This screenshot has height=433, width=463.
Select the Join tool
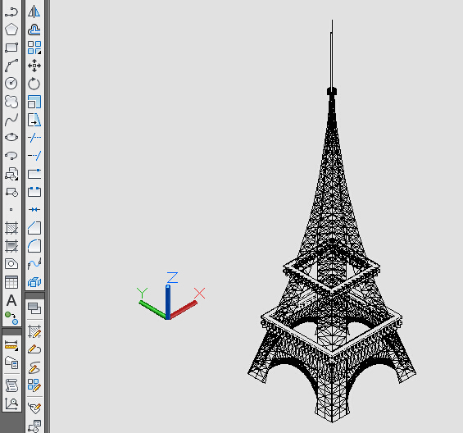tap(34, 210)
